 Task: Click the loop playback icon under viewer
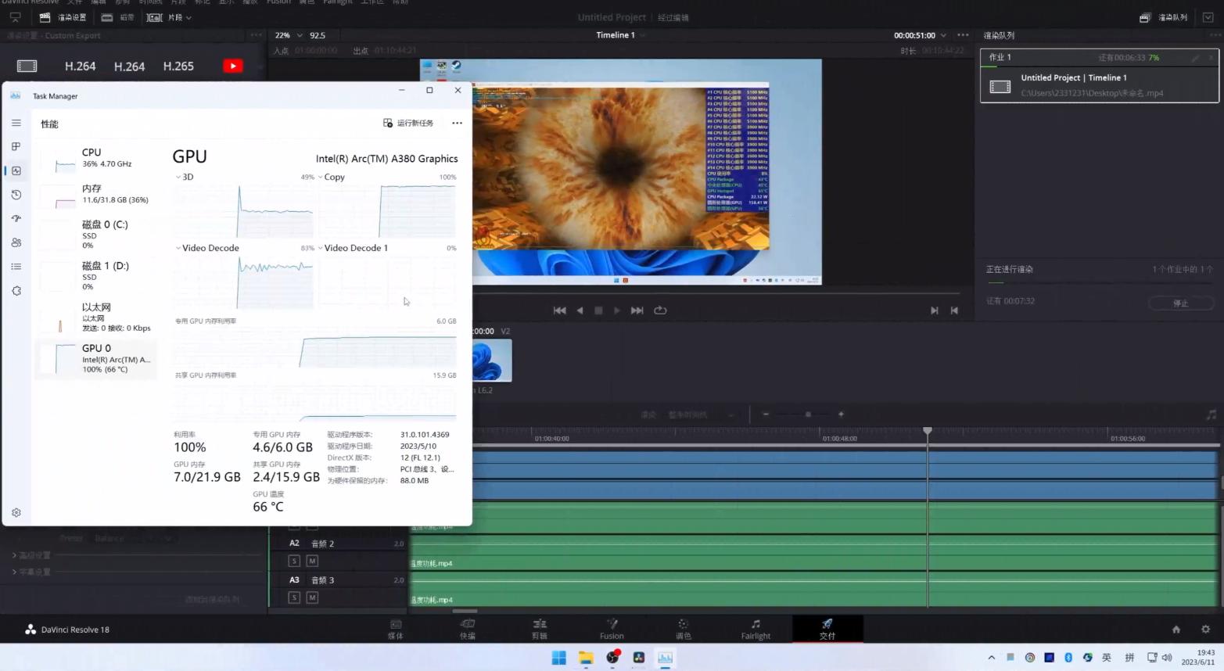point(660,310)
